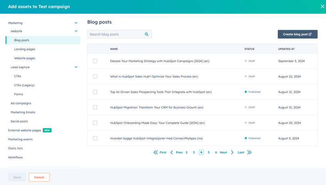
Task: Click the Search blog posts field
Action: point(119,34)
